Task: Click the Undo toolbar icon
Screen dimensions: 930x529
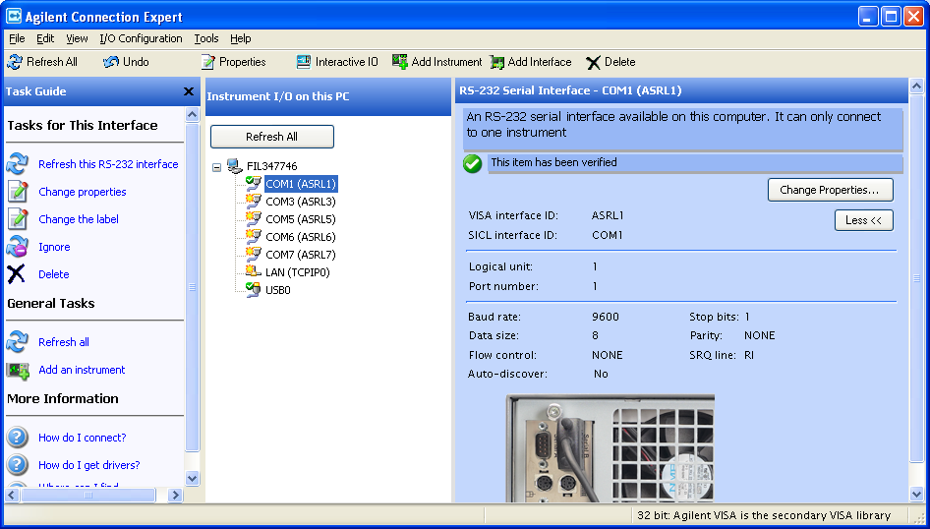Action: pyautogui.click(x=111, y=62)
